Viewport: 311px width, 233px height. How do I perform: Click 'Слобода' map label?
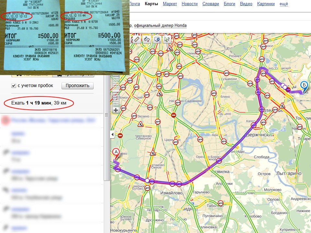(262, 157)
